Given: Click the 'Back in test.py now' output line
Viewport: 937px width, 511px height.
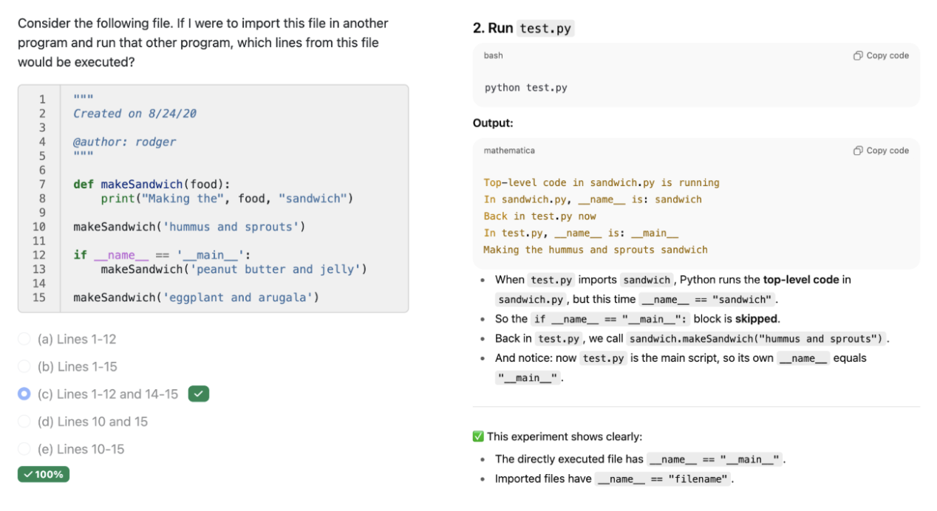Looking at the screenshot, I should click(539, 216).
